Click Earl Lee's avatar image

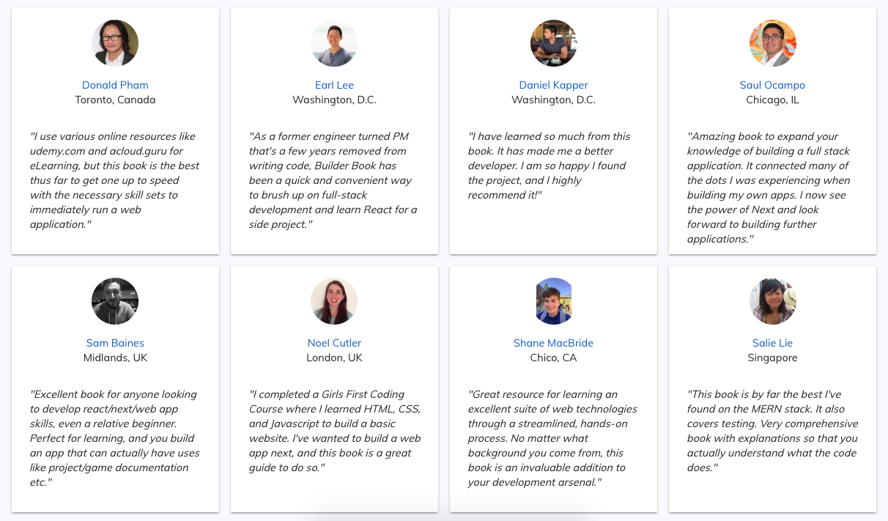point(334,43)
